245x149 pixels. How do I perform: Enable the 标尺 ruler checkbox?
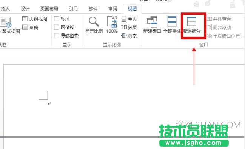[56, 19]
